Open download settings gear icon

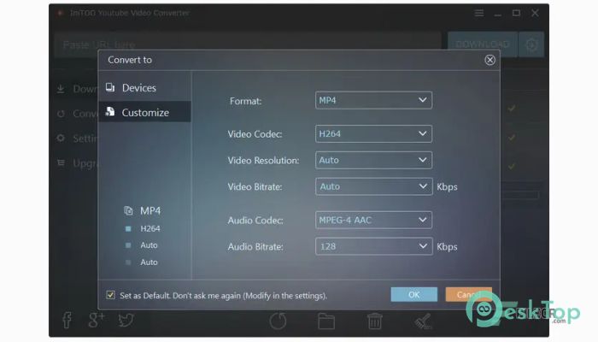point(531,44)
